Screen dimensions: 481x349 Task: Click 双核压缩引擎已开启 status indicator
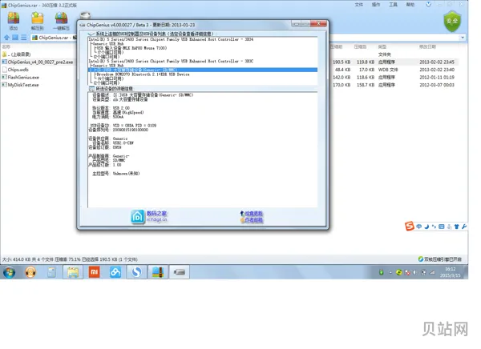(440, 259)
